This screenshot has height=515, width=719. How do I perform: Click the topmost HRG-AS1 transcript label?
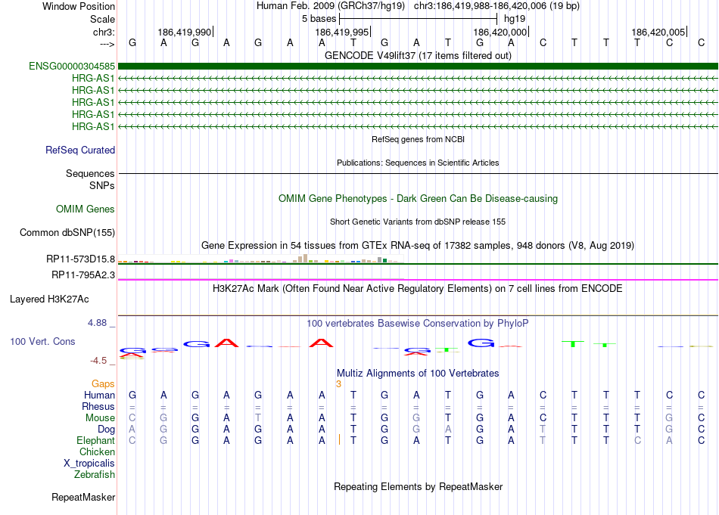[93, 78]
